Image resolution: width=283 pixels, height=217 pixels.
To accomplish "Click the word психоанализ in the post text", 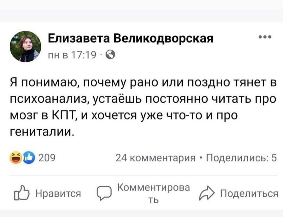I will pyautogui.click(x=48, y=98).
